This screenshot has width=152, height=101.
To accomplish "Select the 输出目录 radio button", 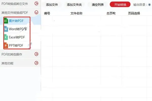I will [149, 5].
